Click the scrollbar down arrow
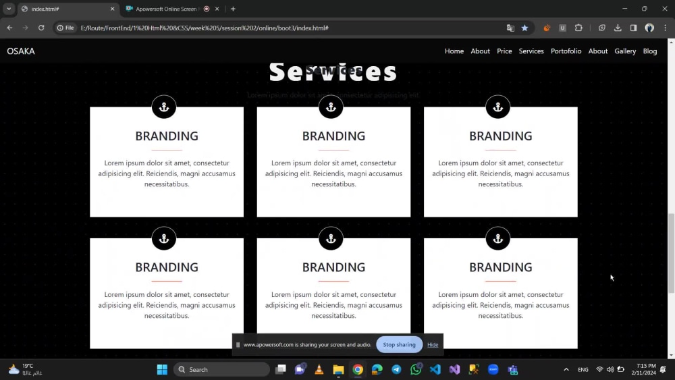This screenshot has width=675, height=380. tap(671, 356)
